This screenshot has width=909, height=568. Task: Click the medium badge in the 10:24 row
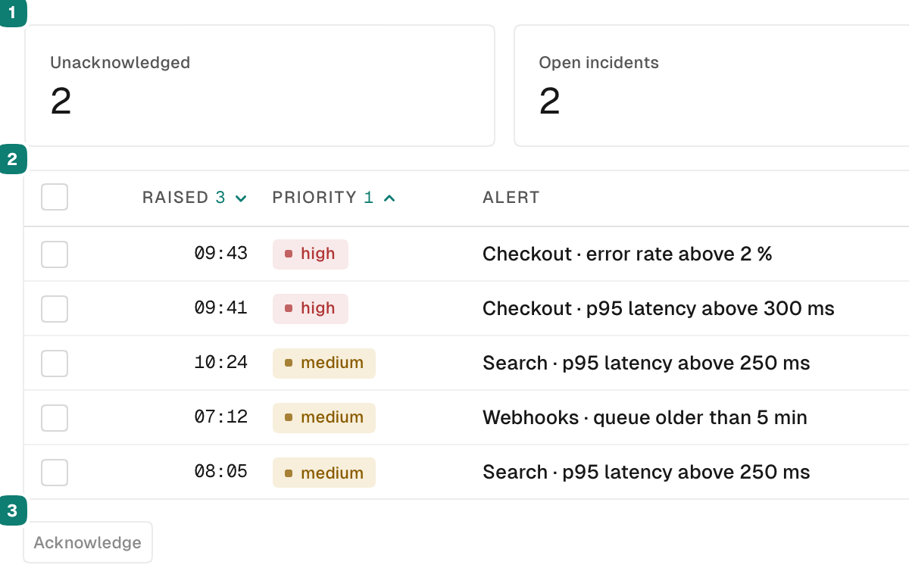[x=324, y=364]
